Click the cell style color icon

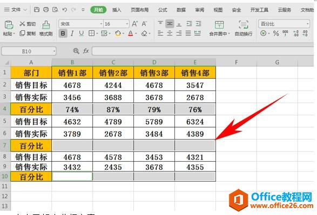104,33
